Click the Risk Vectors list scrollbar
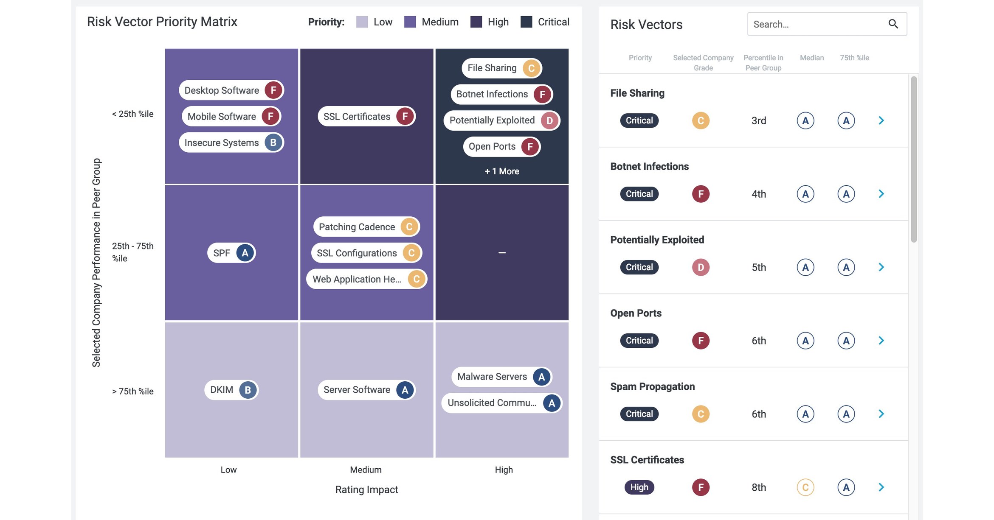 point(914,159)
